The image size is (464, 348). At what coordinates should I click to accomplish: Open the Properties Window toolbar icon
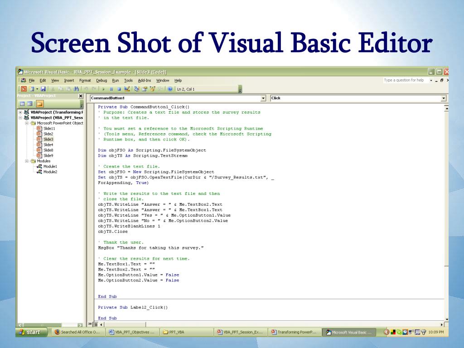(x=145, y=89)
